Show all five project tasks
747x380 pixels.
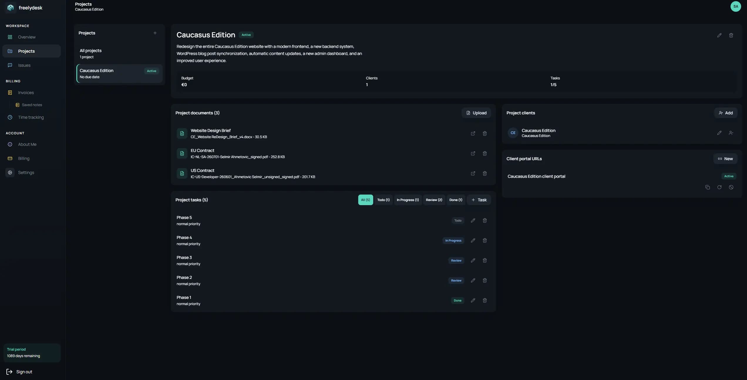366,200
